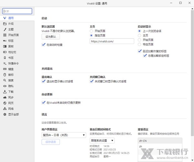Screen dimensions: 194x162
Task: Select the 指定页面 homepage radio button
Action: (x=91, y=35)
